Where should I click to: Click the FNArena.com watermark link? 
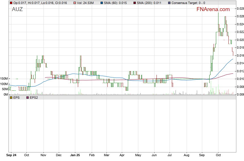213,9
